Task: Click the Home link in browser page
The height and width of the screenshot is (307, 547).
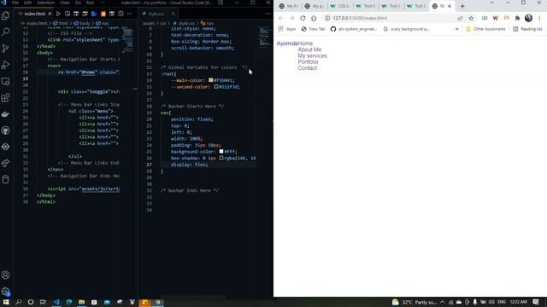Action: [x=306, y=43]
